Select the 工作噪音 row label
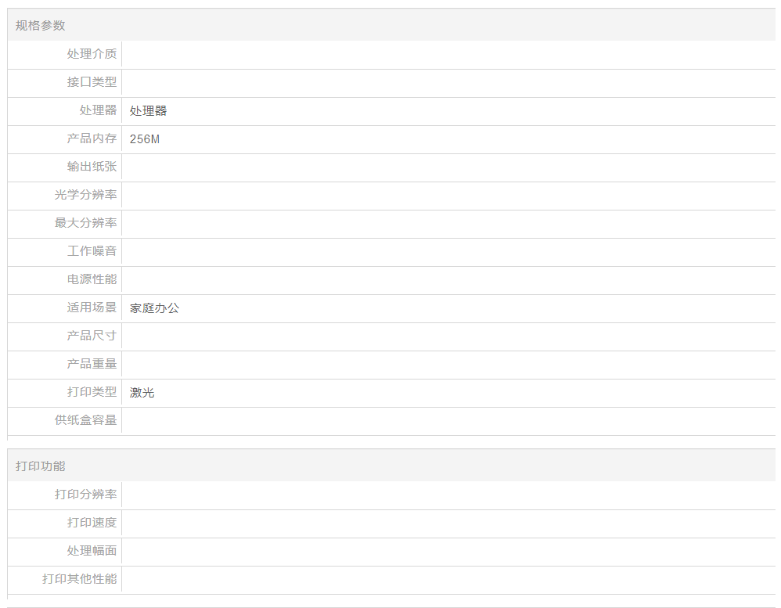The height and width of the screenshot is (608, 781). 92,251
